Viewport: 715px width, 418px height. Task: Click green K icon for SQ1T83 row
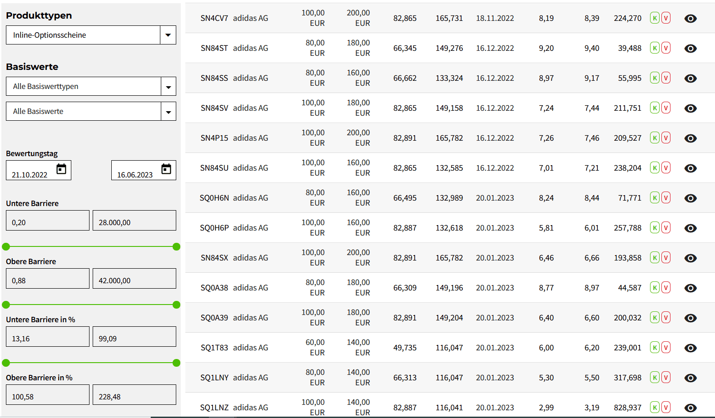[x=654, y=348]
